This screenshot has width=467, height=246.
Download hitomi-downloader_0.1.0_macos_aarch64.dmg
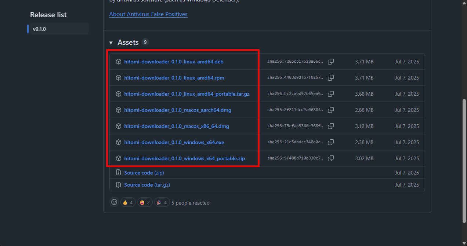point(178,110)
